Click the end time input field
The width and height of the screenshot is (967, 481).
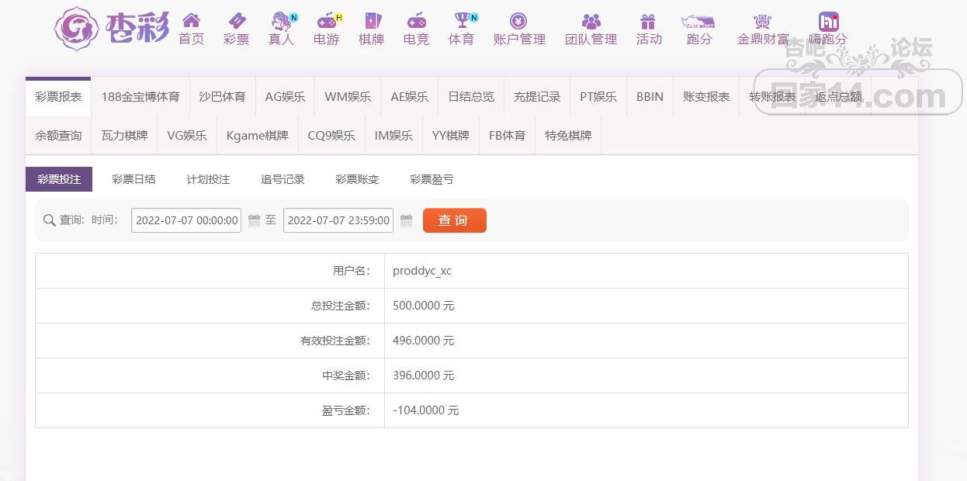[x=338, y=220]
